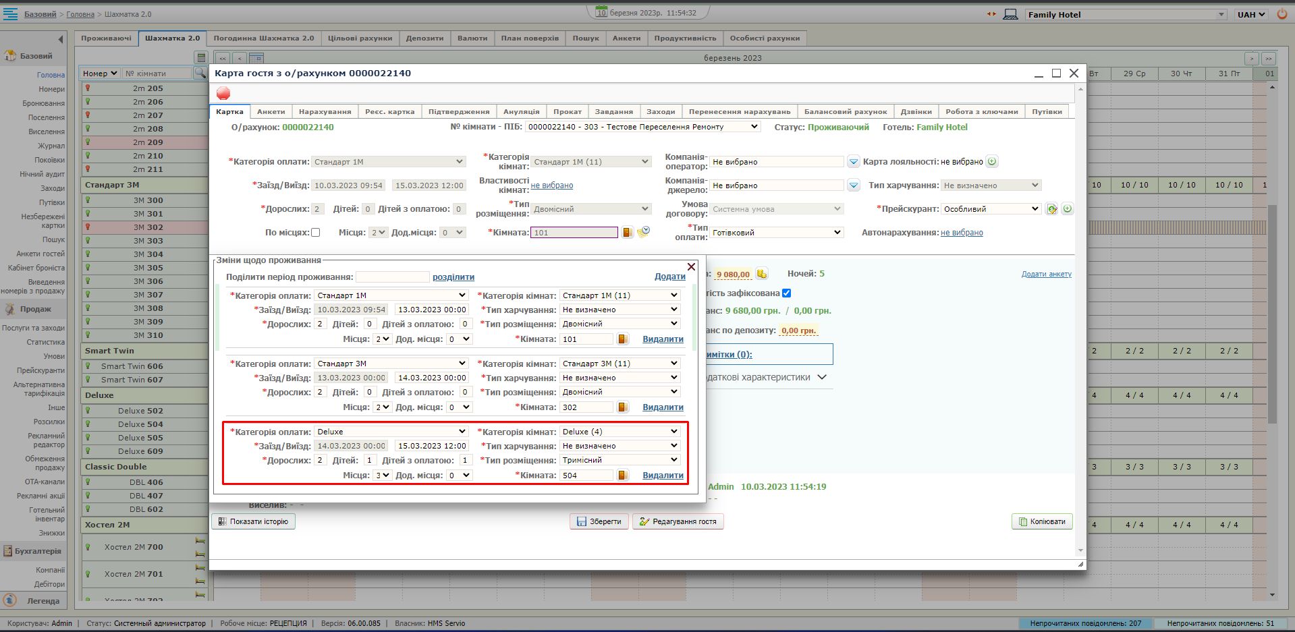
Task: Expand additional characteristics section
Action: 822,378
